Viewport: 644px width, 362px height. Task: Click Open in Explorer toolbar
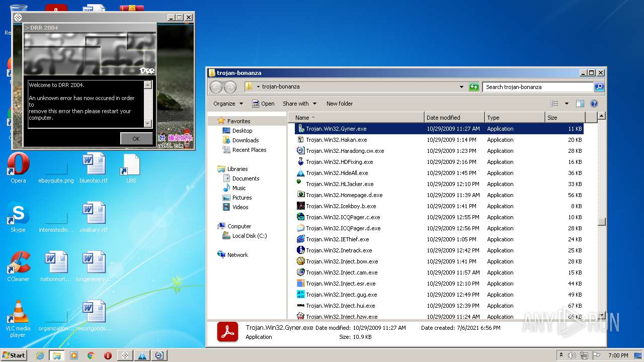click(263, 104)
